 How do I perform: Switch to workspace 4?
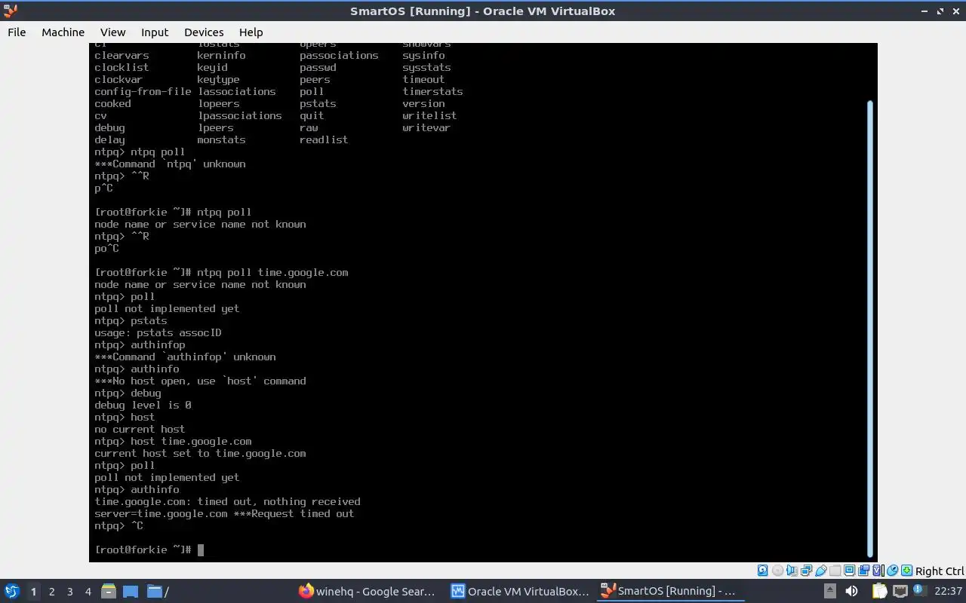88,592
